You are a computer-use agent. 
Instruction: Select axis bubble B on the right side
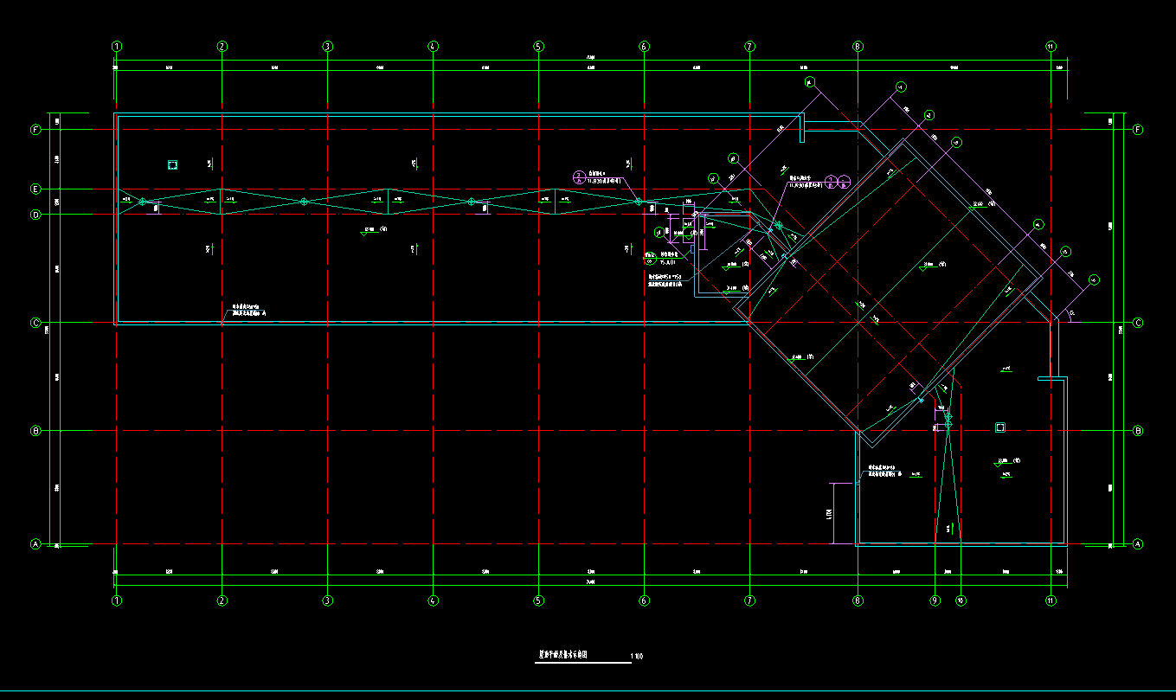1138,431
